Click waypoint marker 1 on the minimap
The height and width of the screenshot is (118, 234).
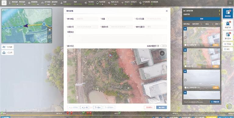coord(44,24)
